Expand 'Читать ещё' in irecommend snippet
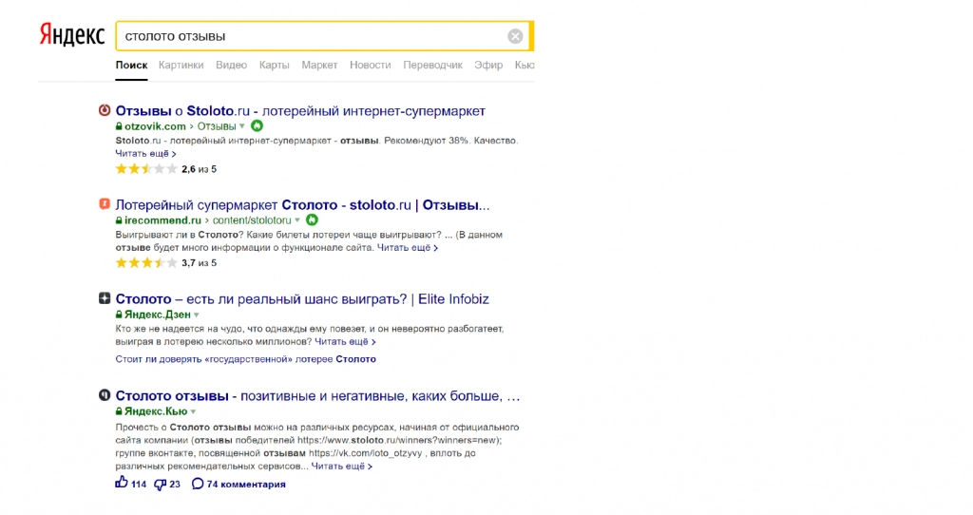This screenshot has width=973, height=515. 407,248
